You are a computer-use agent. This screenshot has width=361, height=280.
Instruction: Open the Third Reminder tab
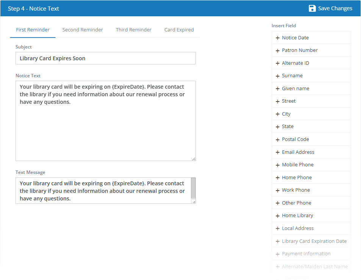coord(134,30)
